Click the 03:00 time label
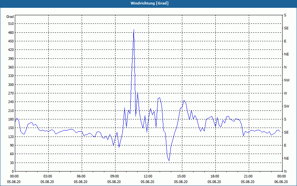The image size is (297, 186). tap(49, 176)
